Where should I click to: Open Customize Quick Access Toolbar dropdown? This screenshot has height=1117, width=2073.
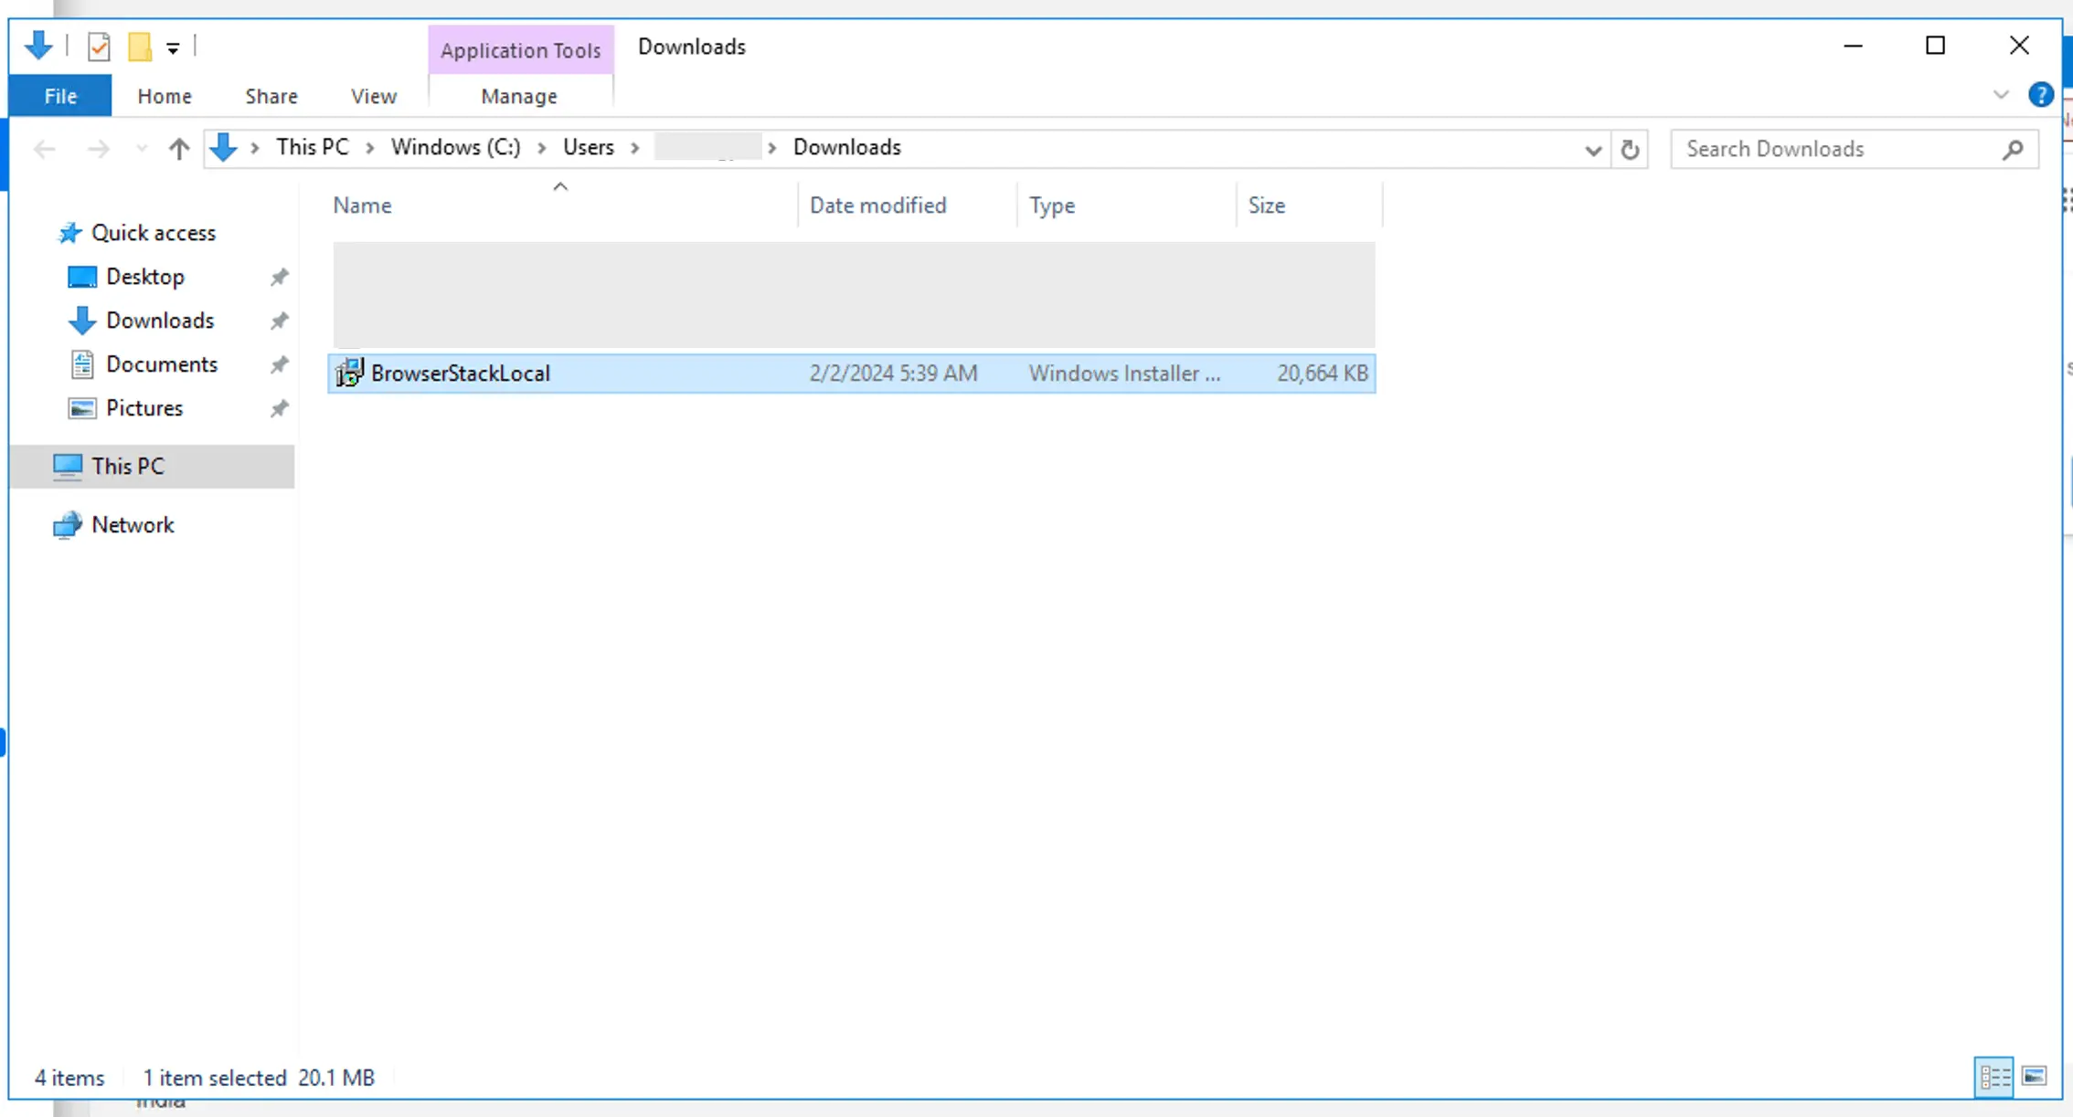[x=173, y=48]
